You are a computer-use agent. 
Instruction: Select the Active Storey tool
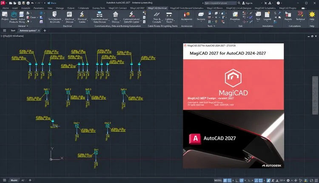pos(22,17)
